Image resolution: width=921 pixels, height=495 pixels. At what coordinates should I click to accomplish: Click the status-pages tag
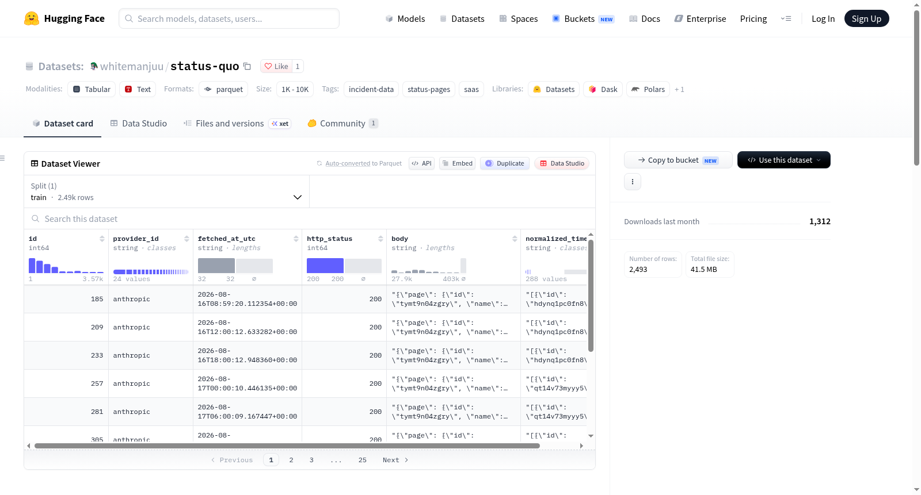pyautogui.click(x=429, y=89)
